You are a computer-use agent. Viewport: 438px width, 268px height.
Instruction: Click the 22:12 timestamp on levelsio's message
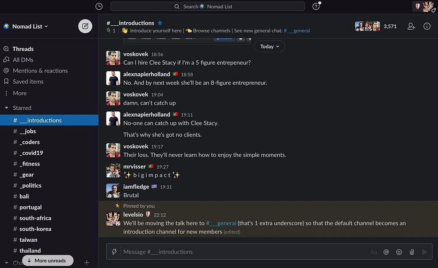click(160, 215)
